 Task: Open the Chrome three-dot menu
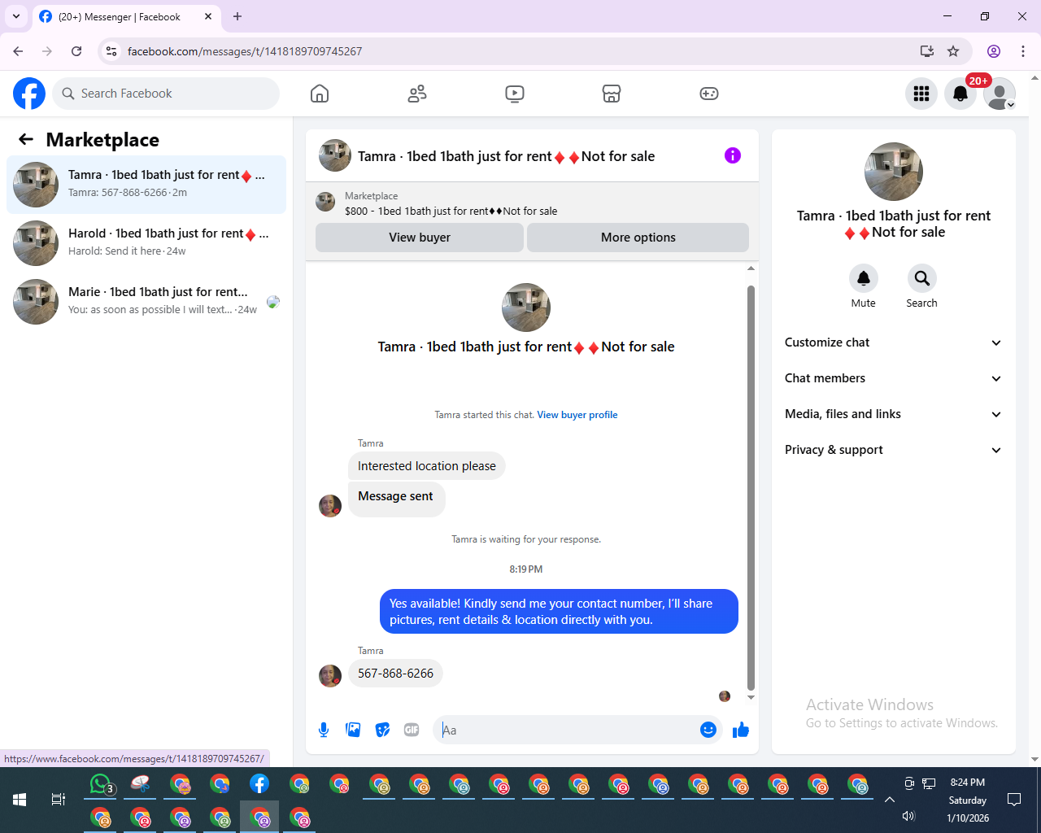pos(1023,51)
